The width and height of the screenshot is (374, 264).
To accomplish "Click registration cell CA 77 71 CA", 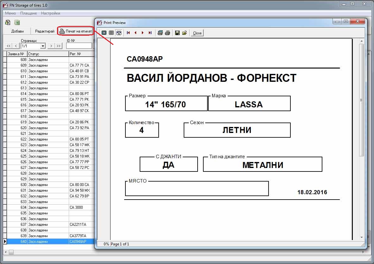I will tap(82, 65).
